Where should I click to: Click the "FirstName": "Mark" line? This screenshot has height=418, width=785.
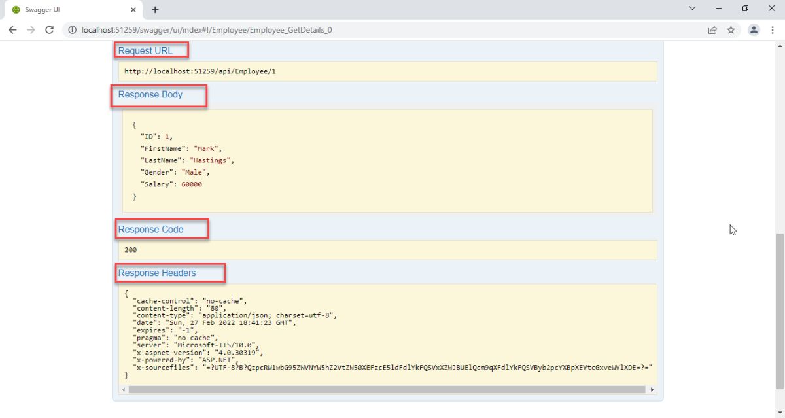tap(181, 148)
